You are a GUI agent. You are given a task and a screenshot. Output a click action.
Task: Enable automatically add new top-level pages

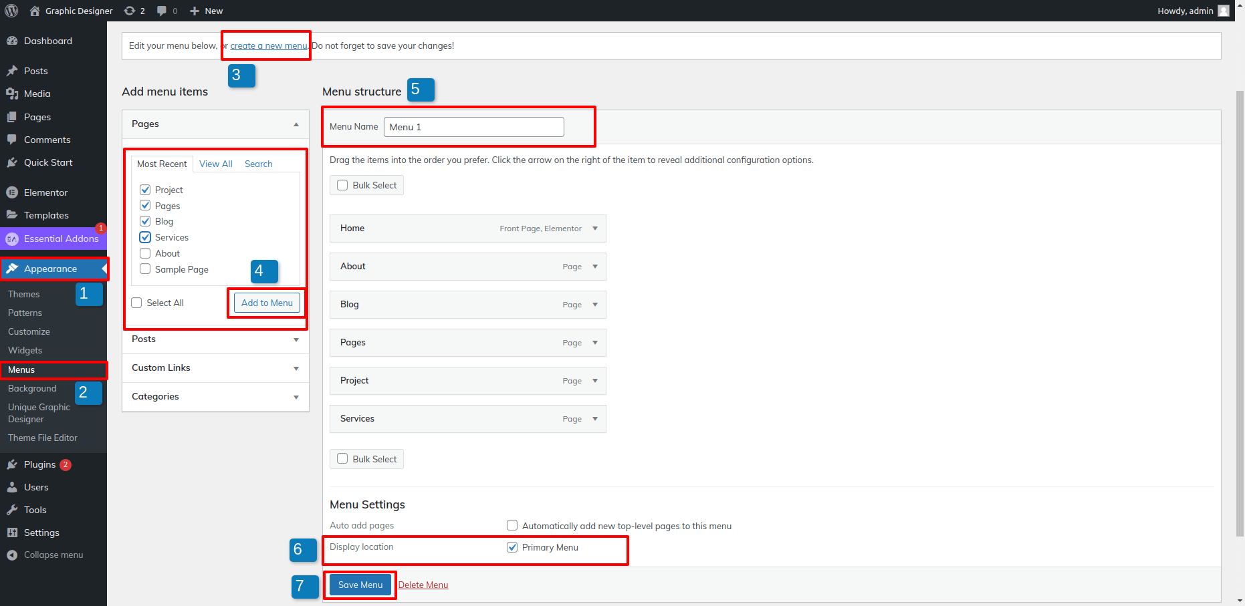click(x=512, y=526)
